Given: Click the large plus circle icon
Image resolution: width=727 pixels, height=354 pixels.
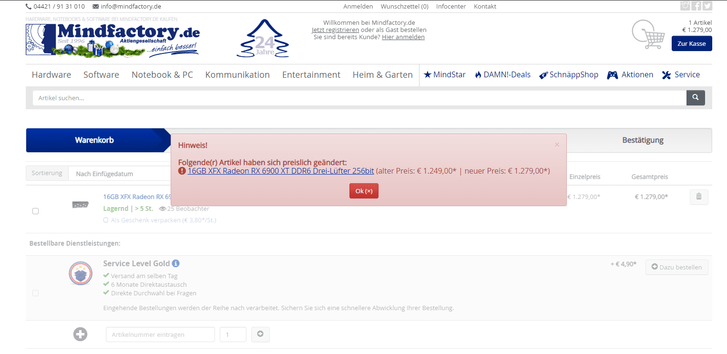Looking at the screenshot, I should point(80,334).
